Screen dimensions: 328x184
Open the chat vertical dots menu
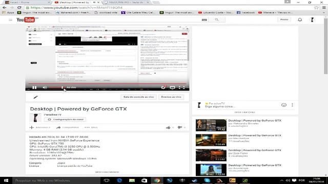tap(292, 105)
